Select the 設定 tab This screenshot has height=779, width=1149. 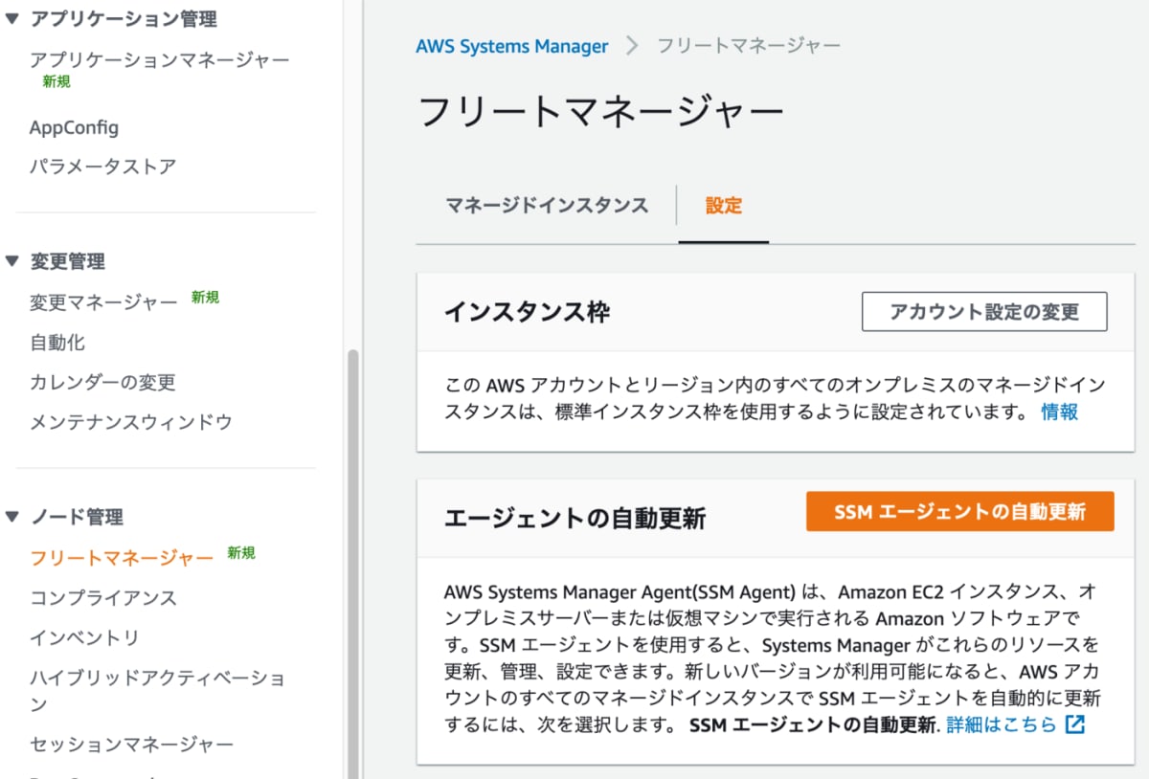coord(724,205)
